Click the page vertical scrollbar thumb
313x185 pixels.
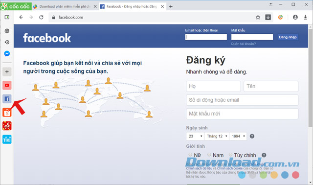click(x=310, y=78)
